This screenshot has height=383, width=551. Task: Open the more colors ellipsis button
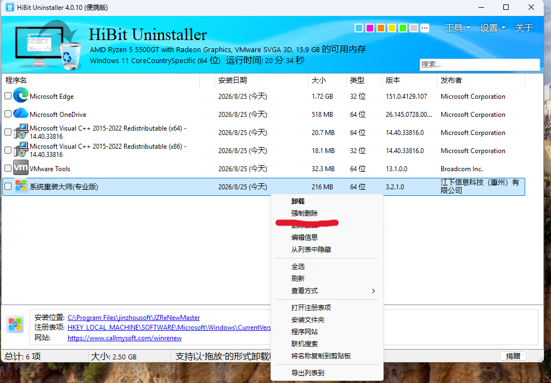coord(424,28)
